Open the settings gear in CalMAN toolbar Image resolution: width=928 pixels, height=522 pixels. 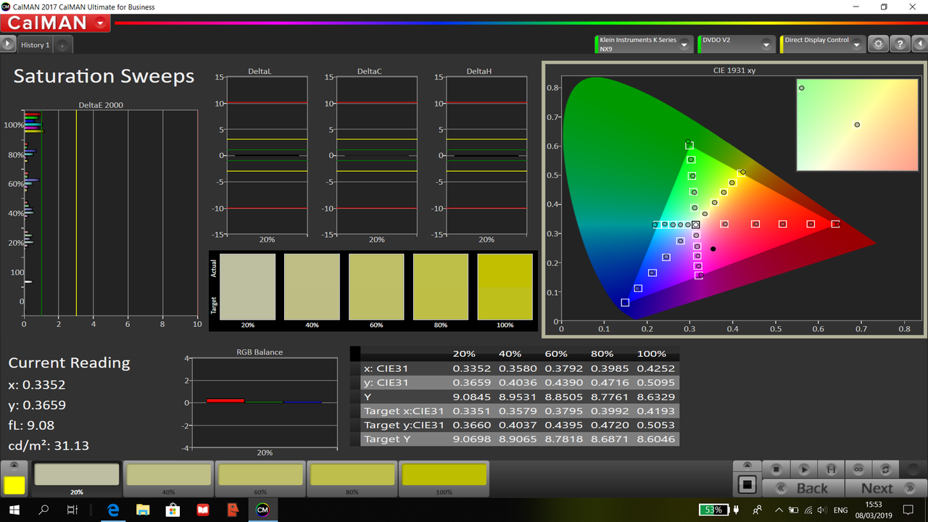click(879, 44)
